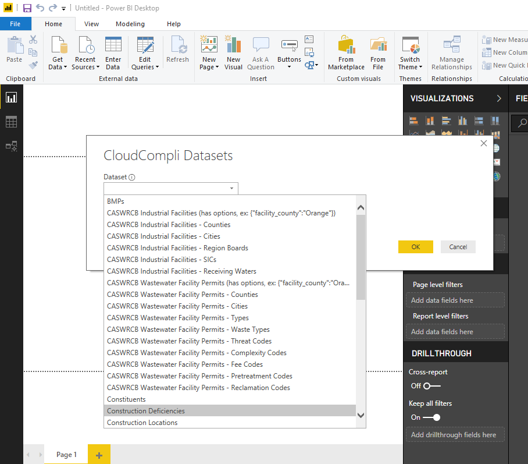Open the Dataset combo box
528x464 pixels.
coord(171,188)
